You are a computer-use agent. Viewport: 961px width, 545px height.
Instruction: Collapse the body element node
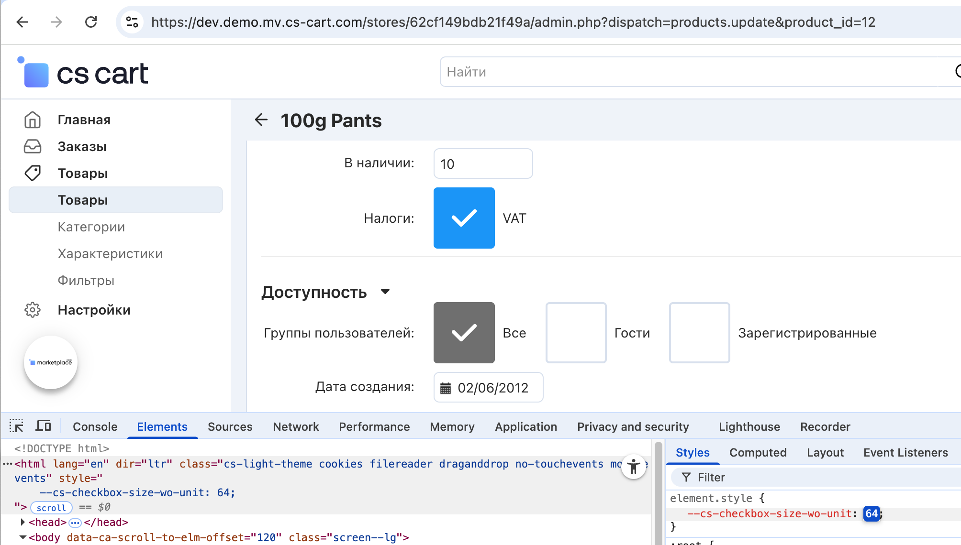(x=22, y=537)
